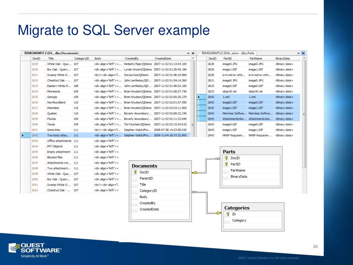Select the Florida title cell
This screenshot has height=265, width=353.
[59, 119]
